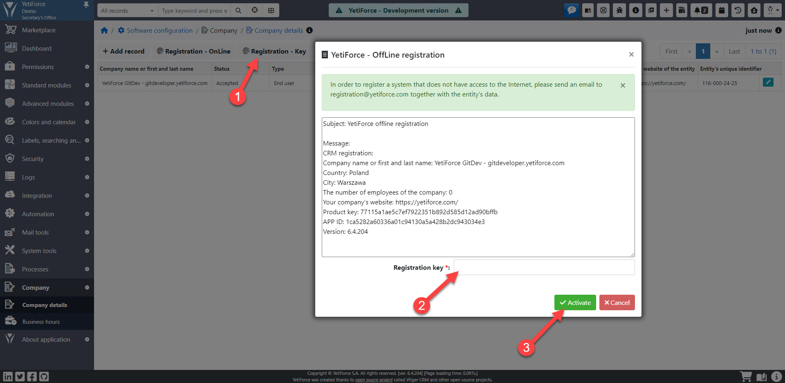Click the email message text area
785x383 pixels.
point(478,187)
